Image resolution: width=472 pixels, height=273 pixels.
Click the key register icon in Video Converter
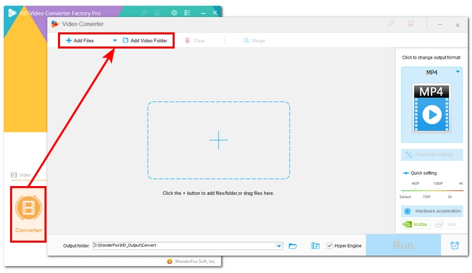tap(390, 24)
